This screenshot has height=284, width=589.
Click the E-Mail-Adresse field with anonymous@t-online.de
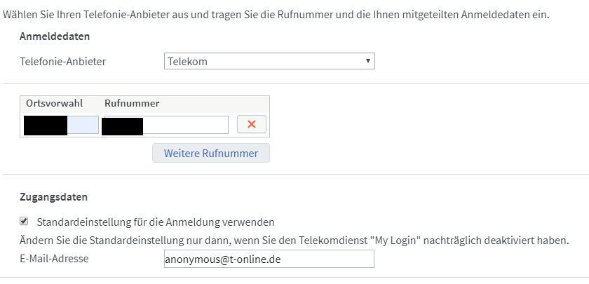[x=269, y=259]
